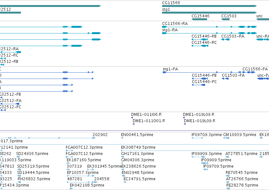
Task: Select the CG11566 gene label
Action: [x=171, y=3]
